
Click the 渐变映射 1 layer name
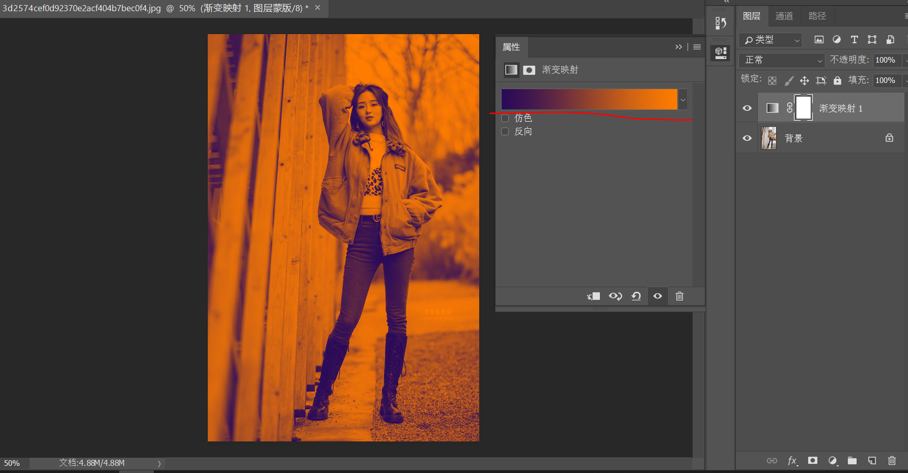[841, 108]
